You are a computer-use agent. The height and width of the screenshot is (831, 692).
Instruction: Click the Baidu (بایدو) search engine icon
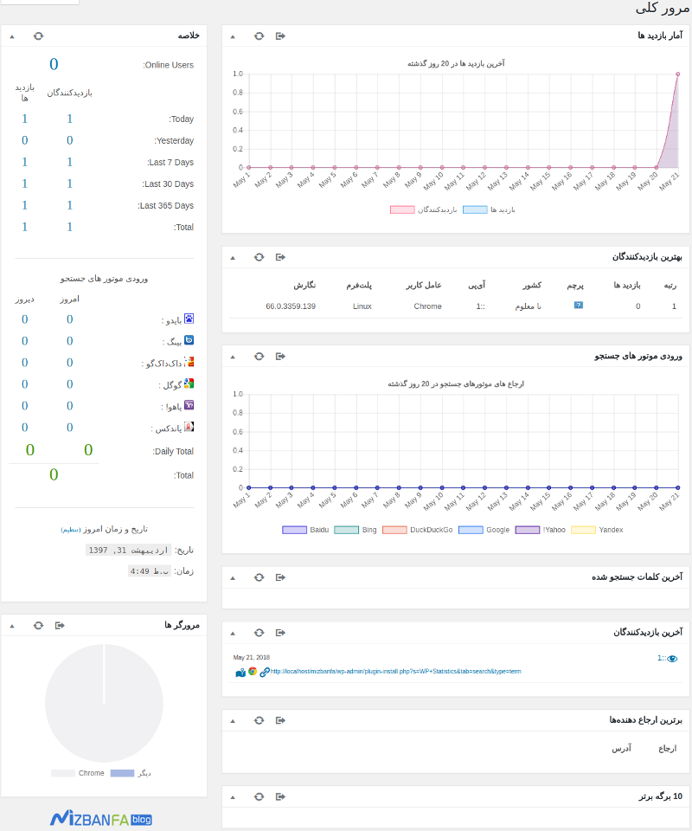(189, 319)
